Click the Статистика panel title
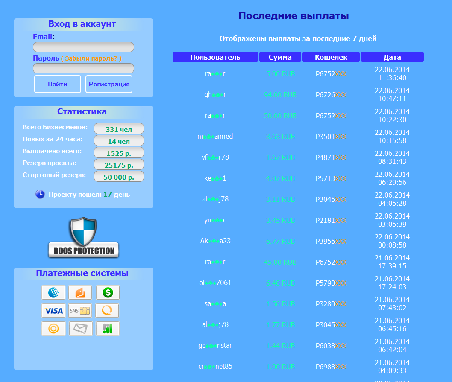The height and width of the screenshot is (382, 452). (x=82, y=111)
